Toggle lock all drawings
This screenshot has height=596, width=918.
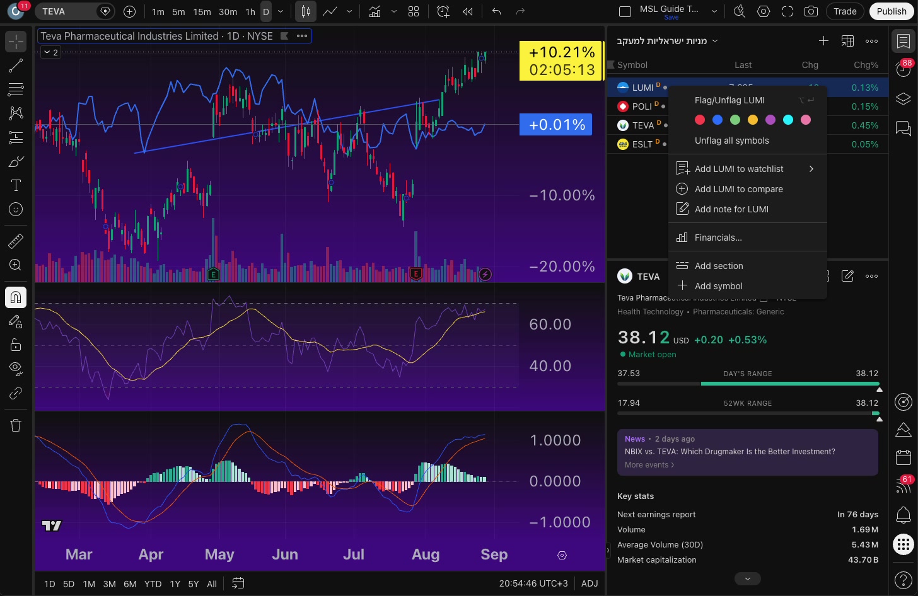[x=16, y=345]
